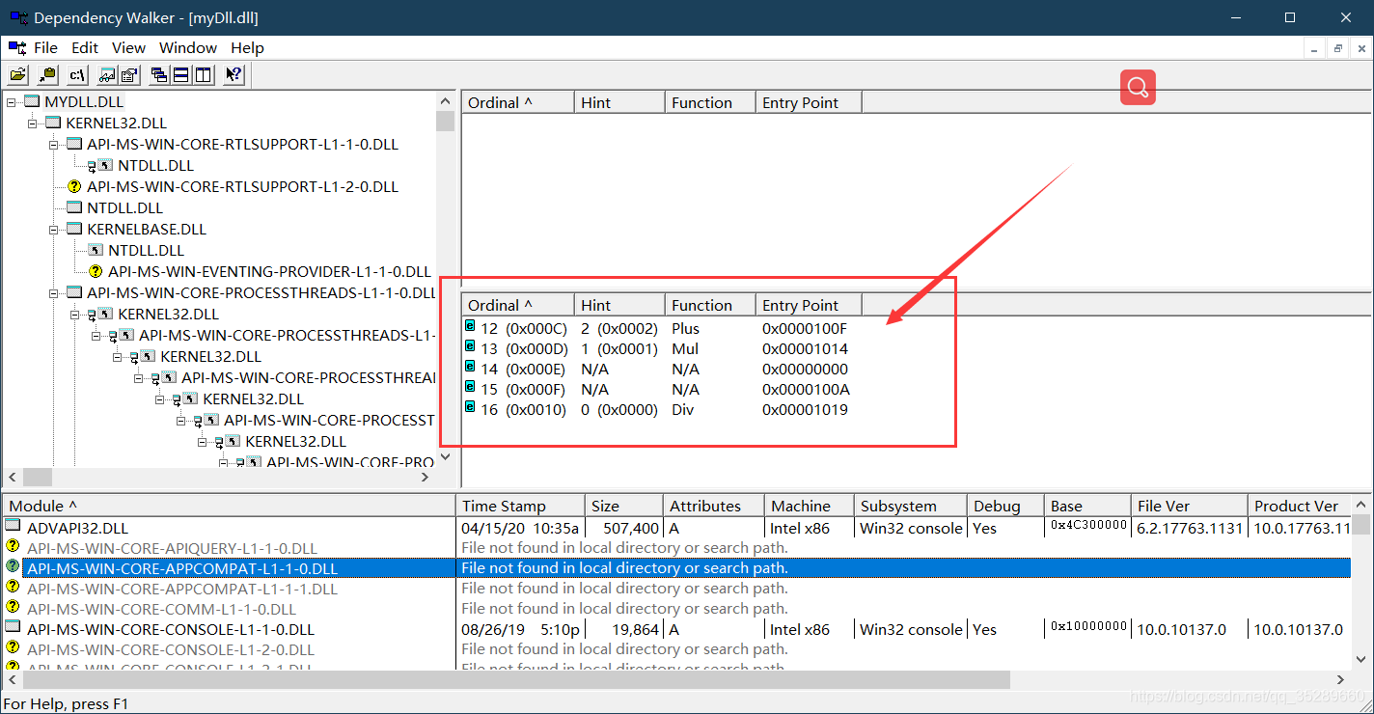1374x714 pixels.
Task: Click the Machine column header
Action: 810,506
